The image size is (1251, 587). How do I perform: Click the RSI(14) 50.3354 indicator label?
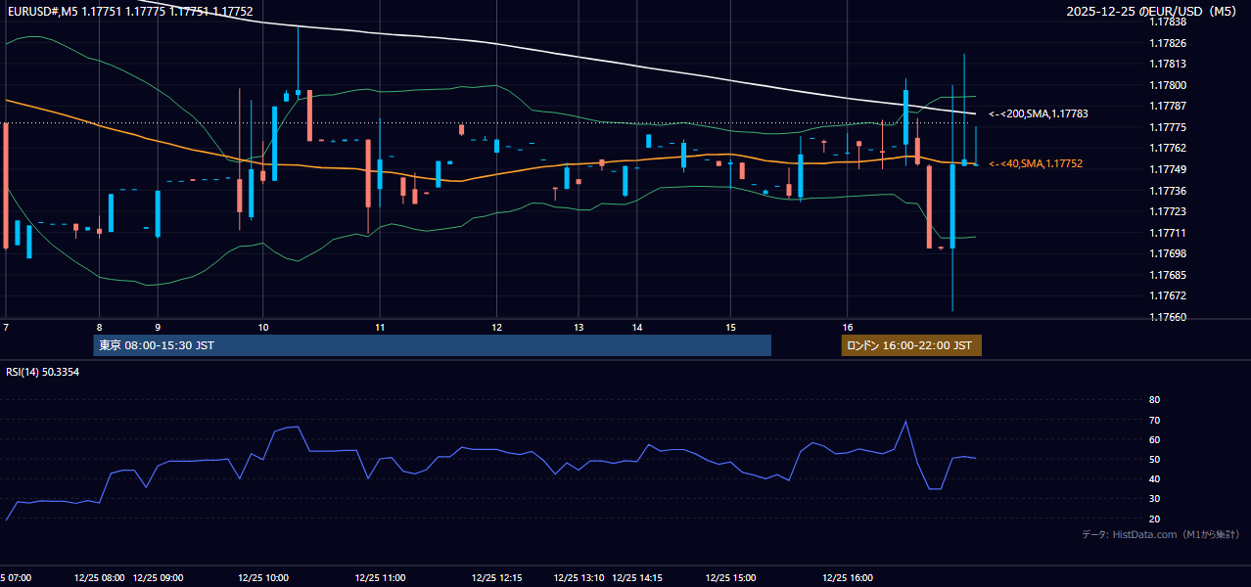pyautogui.click(x=43, y=372)
